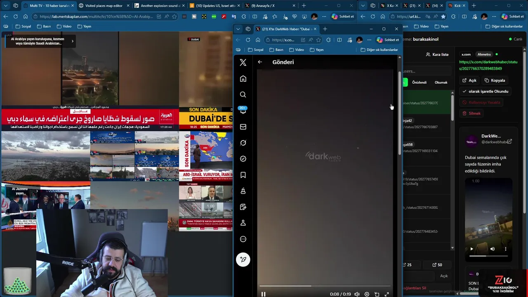Mute the embedded tweet preview video
528x297 pixels.
point(492,249)
